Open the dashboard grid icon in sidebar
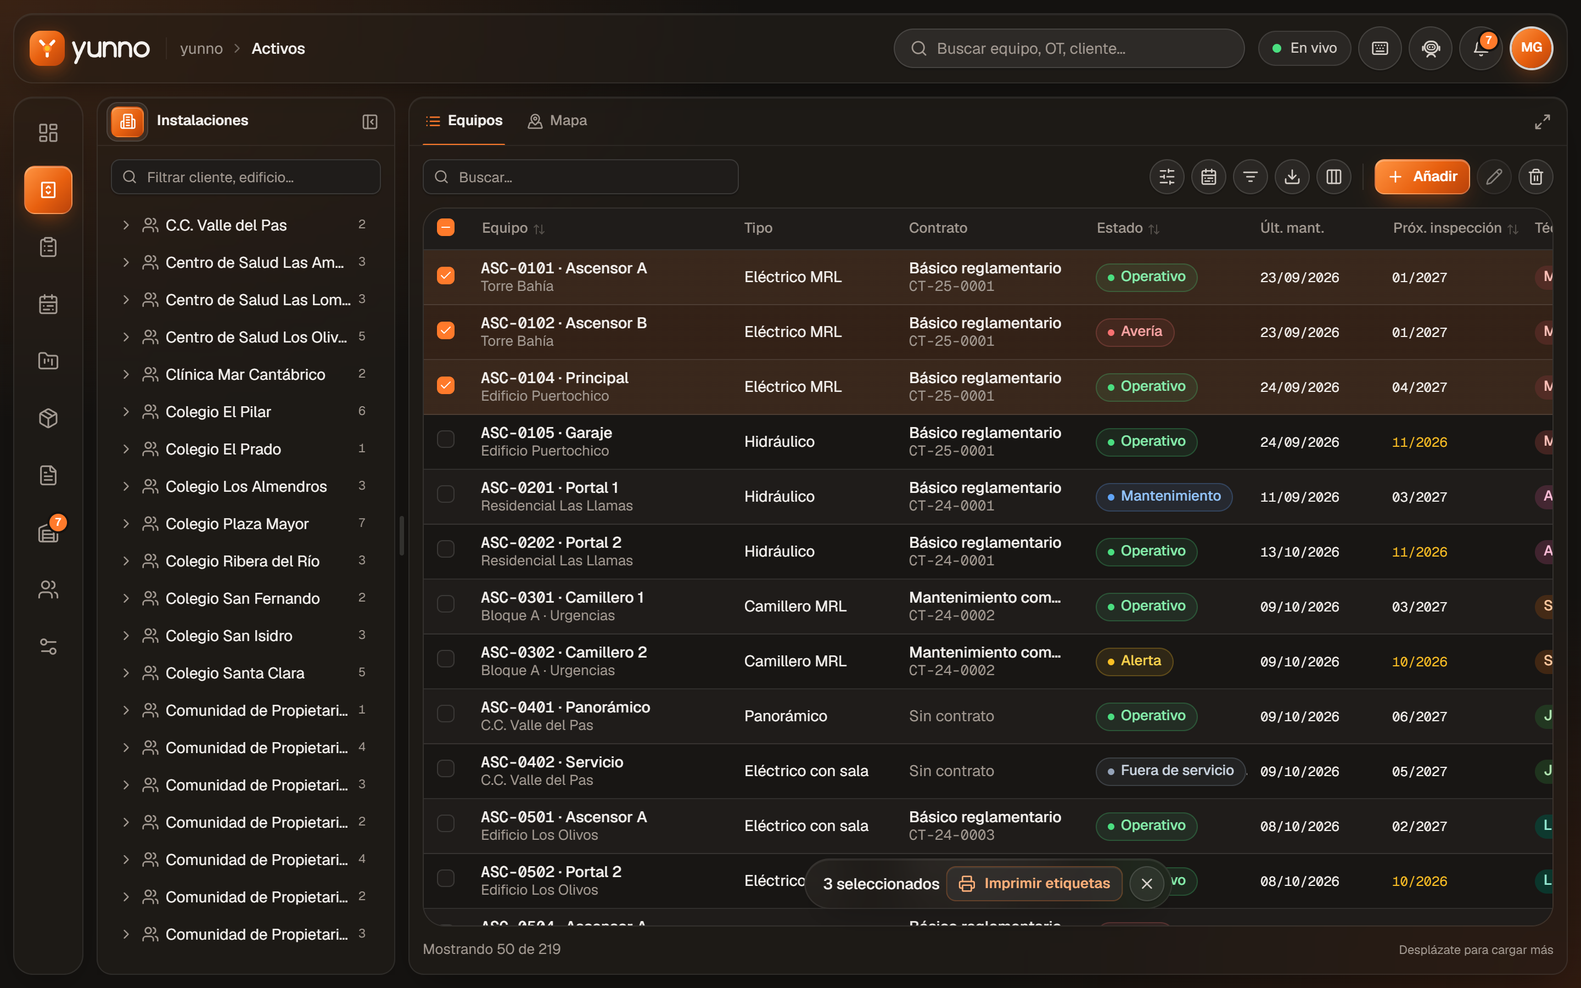 [48, 133]
